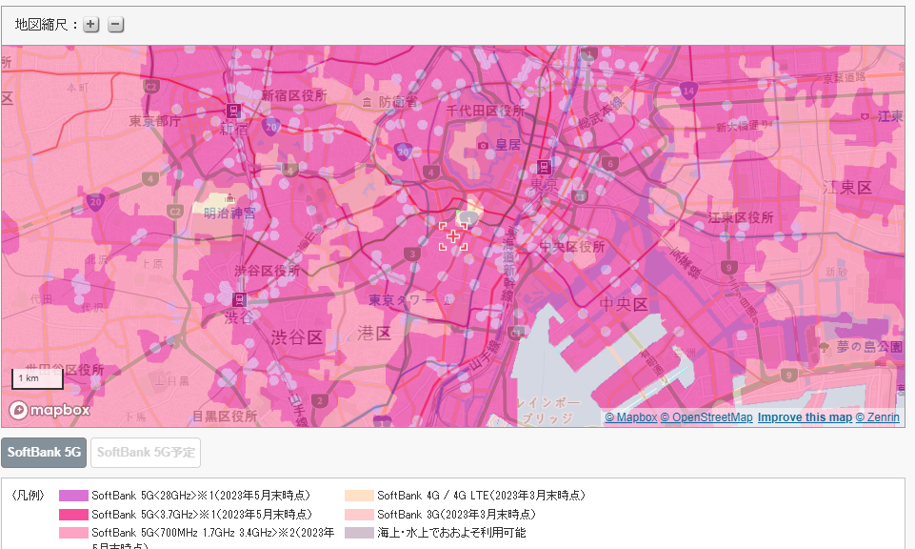Click the 5G 28GHz legend color swatch

click(73, 496)
